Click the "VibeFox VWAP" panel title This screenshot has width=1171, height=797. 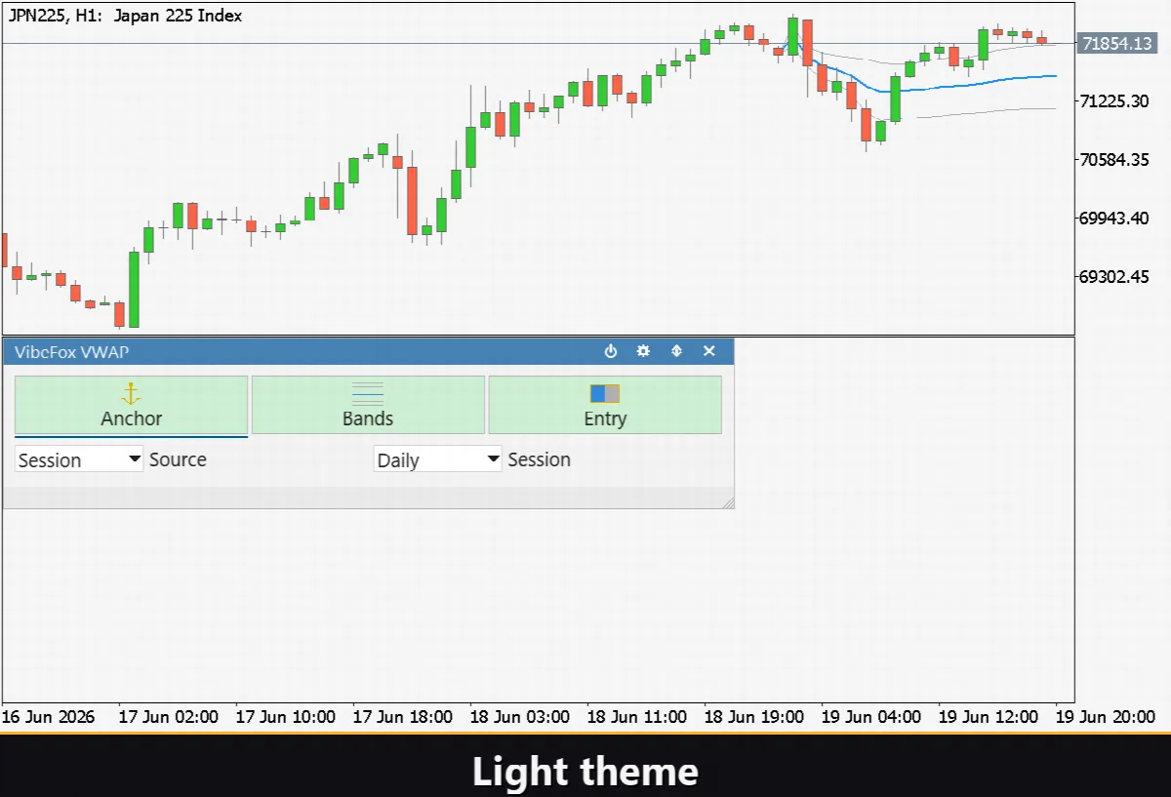72,351
